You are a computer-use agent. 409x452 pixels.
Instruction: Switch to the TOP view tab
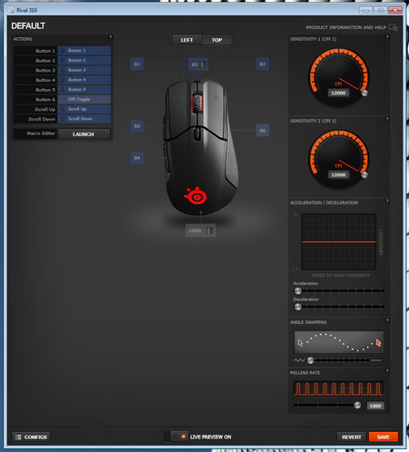[x=217, y=40]
